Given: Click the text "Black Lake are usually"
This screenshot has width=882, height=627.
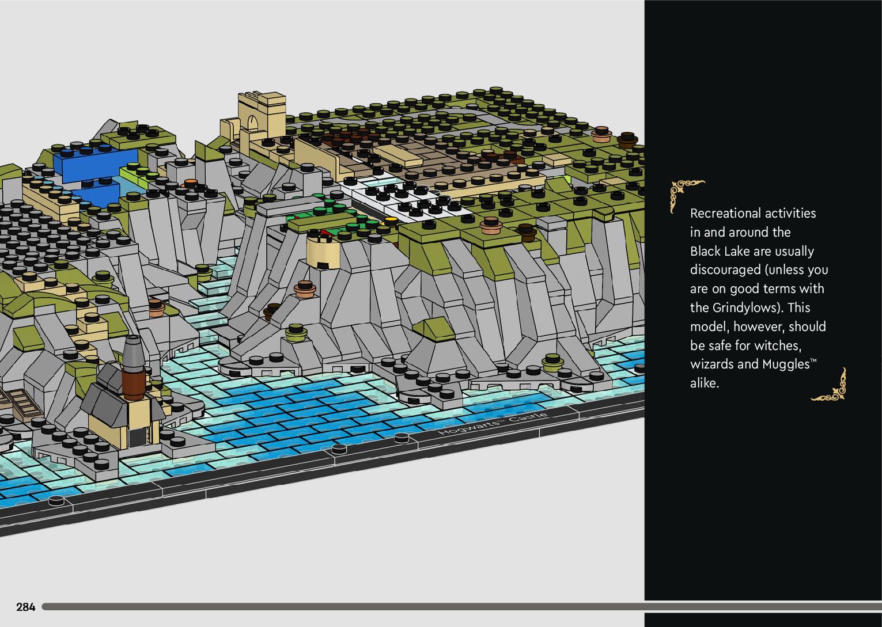Looking at the screenshot, I should 751,251.
